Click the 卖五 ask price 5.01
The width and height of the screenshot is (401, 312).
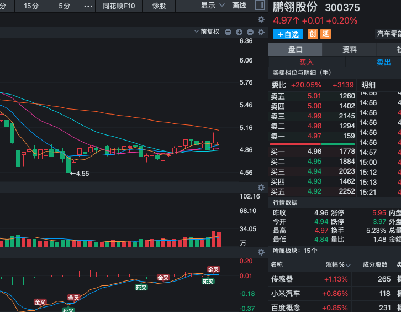click(x=314, y=96)
